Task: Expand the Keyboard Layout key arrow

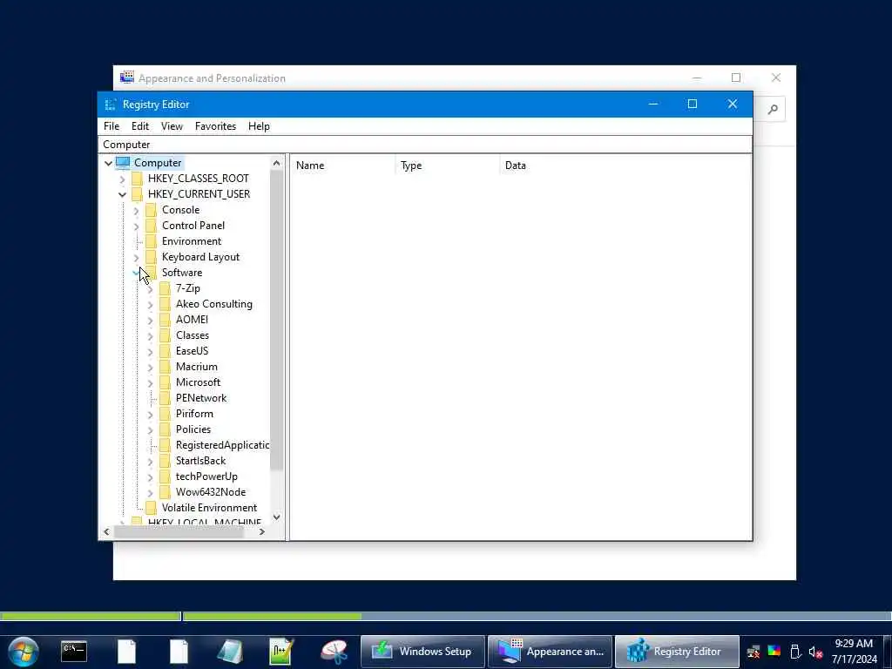Action: click(x=136, y=258)
